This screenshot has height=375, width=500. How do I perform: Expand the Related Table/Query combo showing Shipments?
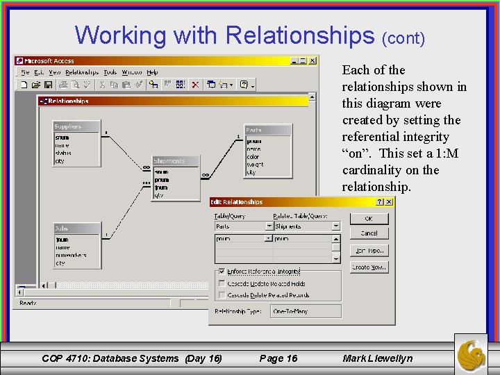tap(336, 226)
